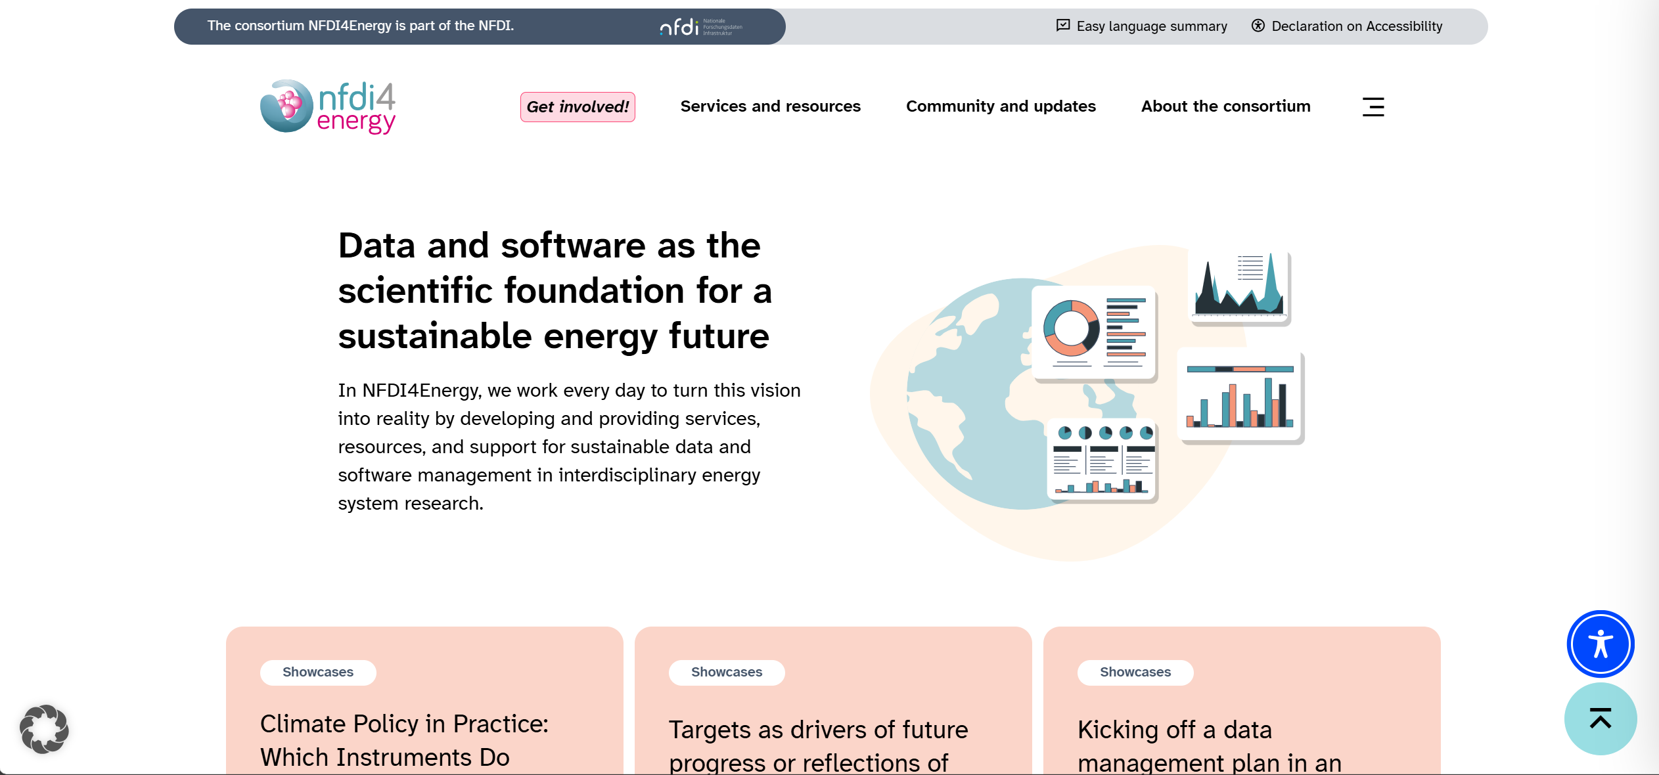
Task: Open the cookie settings flower icon
Action: click(x=44, y=728)
